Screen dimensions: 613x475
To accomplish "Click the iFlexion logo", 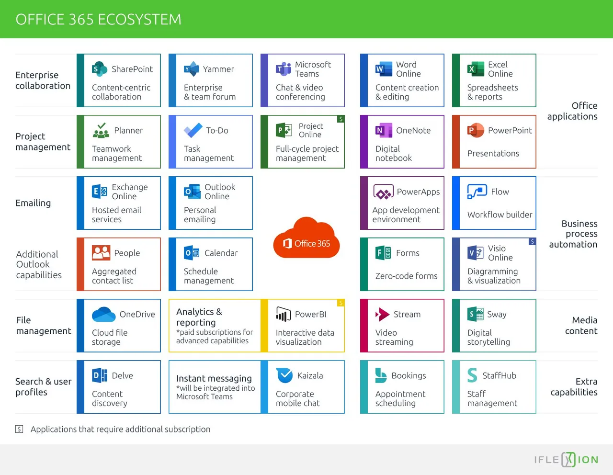I will click(566, 460).
